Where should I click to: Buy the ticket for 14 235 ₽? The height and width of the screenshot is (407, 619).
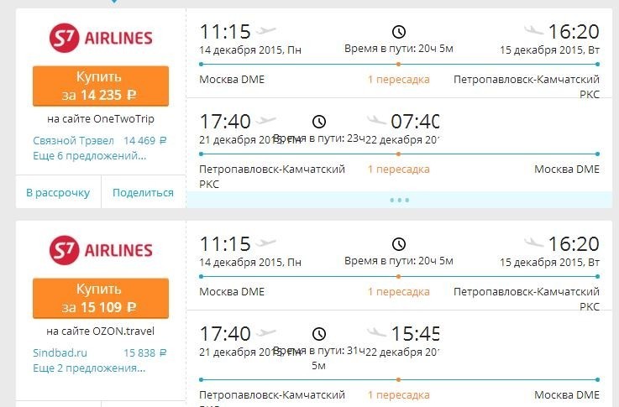tap(101, 86)
